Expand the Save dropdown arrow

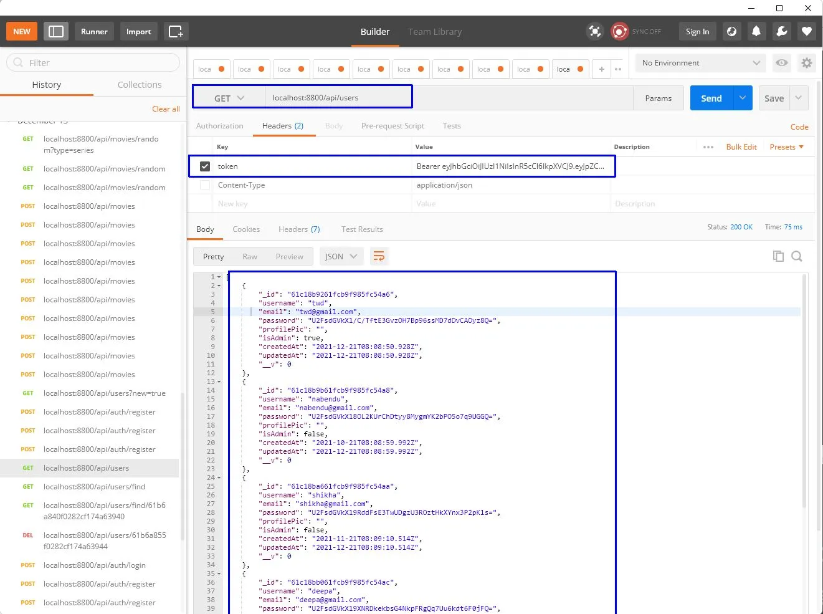tap(799, 98)
